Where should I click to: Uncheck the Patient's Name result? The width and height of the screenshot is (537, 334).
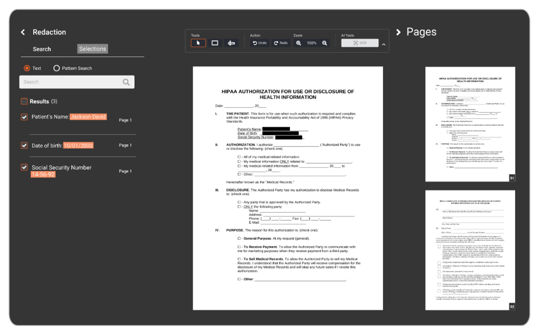(24, 117)
